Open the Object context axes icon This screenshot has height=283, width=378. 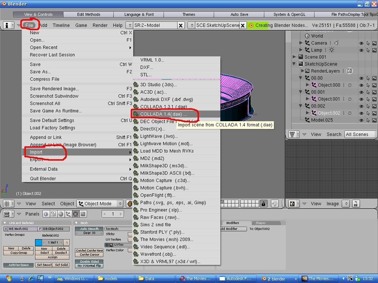(x=68, y=214)
